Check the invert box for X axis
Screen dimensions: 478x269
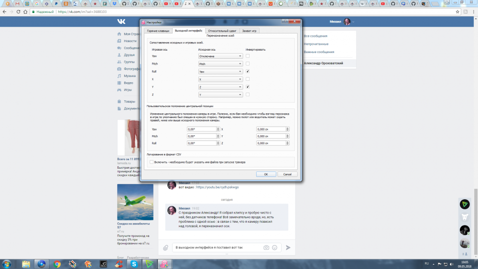(x=248, y=79)
